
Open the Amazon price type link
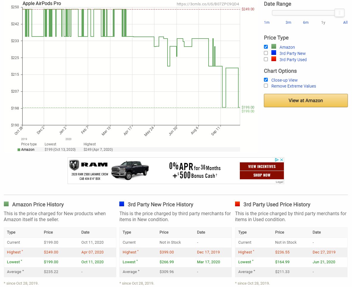click(287, 47)
